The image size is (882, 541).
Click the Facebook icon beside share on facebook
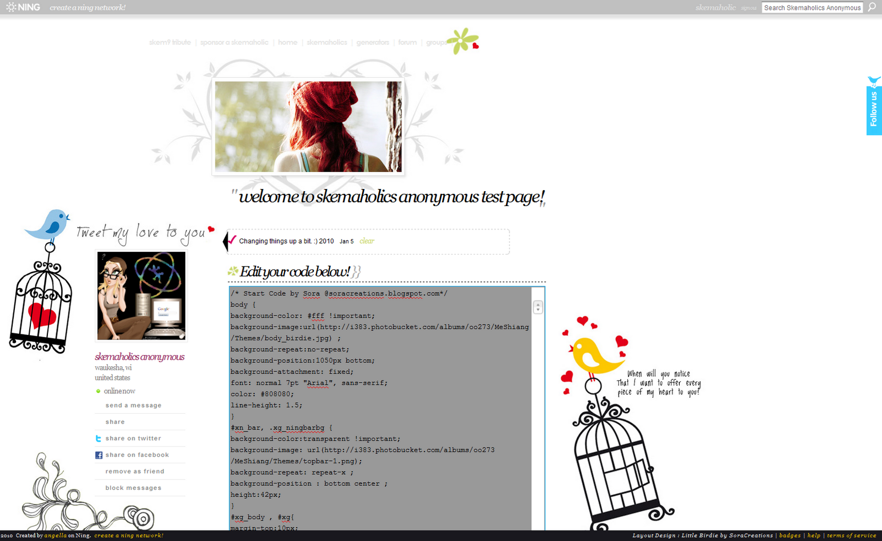click(99, 455)
